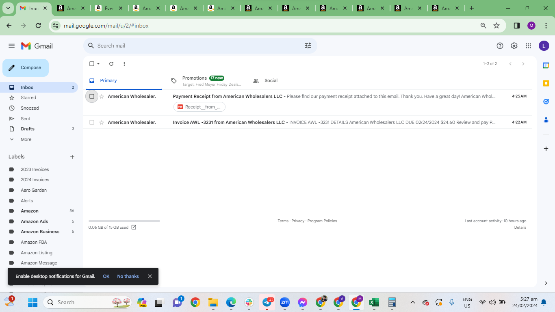Viewport: 555px width, 312px height.
Task: Select the Payment Receipt email checkbox
Action: (92, 96)
